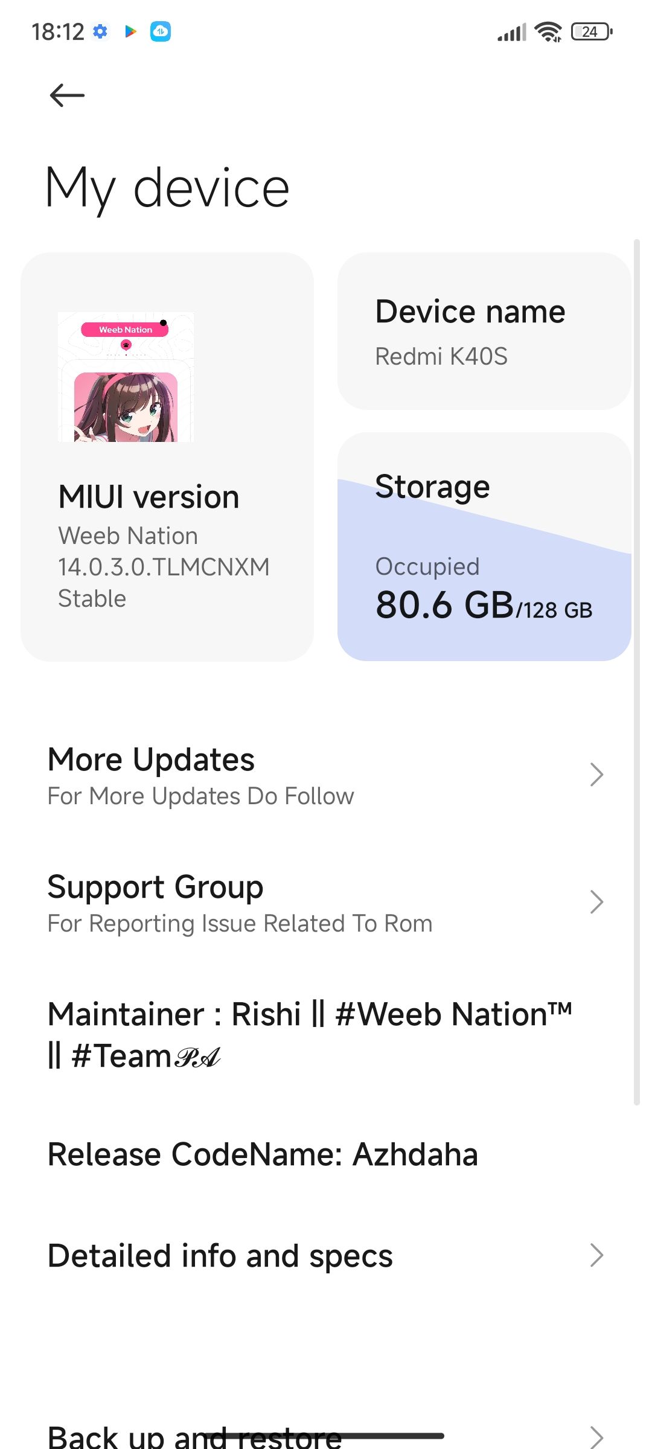Tap the battery level indicator

tap(591, 31)
